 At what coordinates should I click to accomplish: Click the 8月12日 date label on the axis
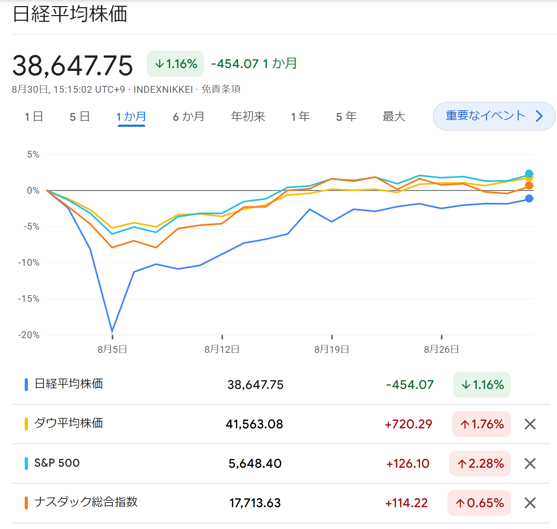pyautogui.click(x=222, y=349)
